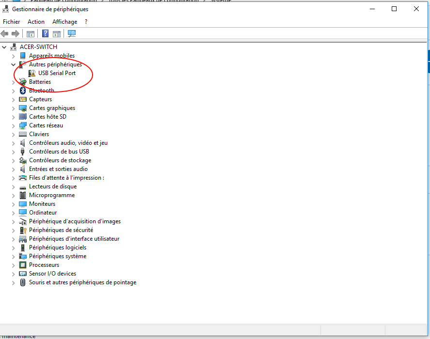Viewport: 430px width, 339px height.
Task: Click the Claviers keyboard icon
Action: [x=23, y=134]
